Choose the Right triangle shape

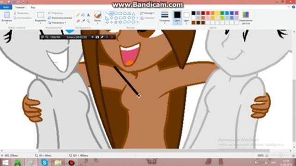(107, 18)
